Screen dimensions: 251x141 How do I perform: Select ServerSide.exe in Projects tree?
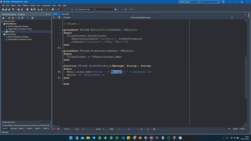(x=11, y=34)
